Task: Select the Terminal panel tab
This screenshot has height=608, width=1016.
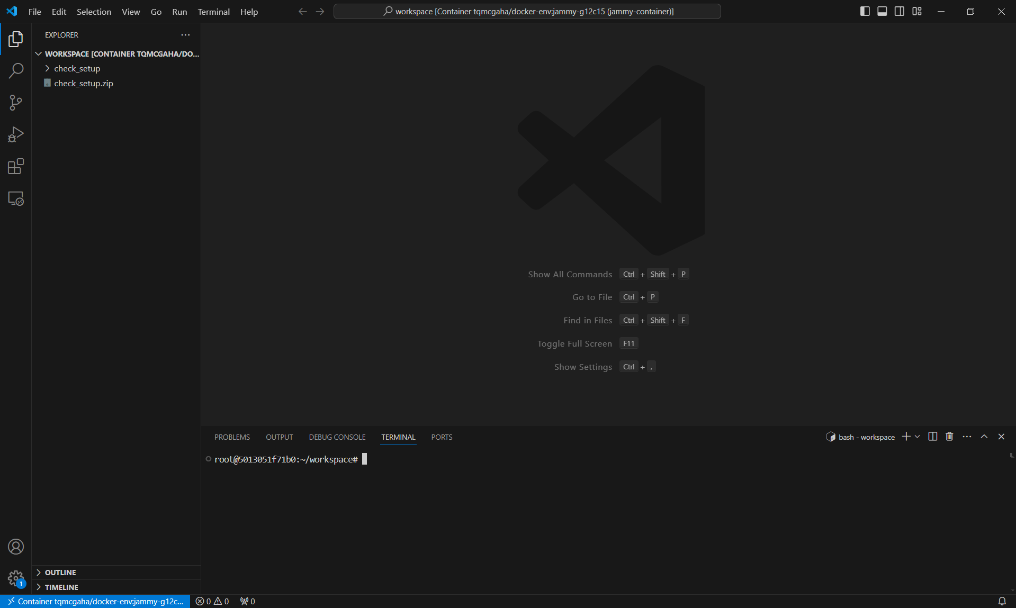Action: (x=398, y=437)
